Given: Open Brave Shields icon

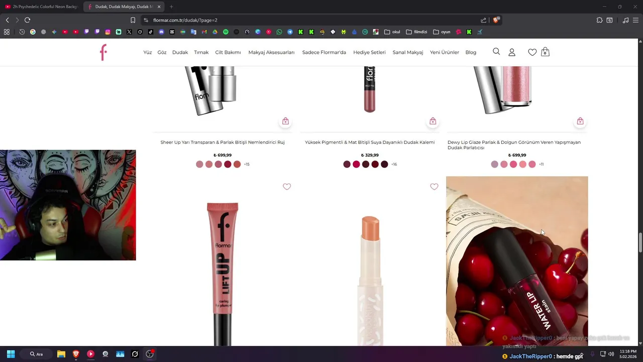Looking at the screenshot, I should pyautogui.click(x=496, y=20).
